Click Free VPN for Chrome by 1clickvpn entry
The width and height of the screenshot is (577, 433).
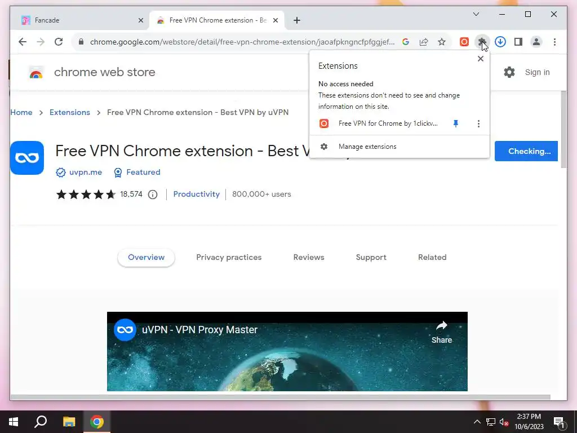tap(379, 123)
